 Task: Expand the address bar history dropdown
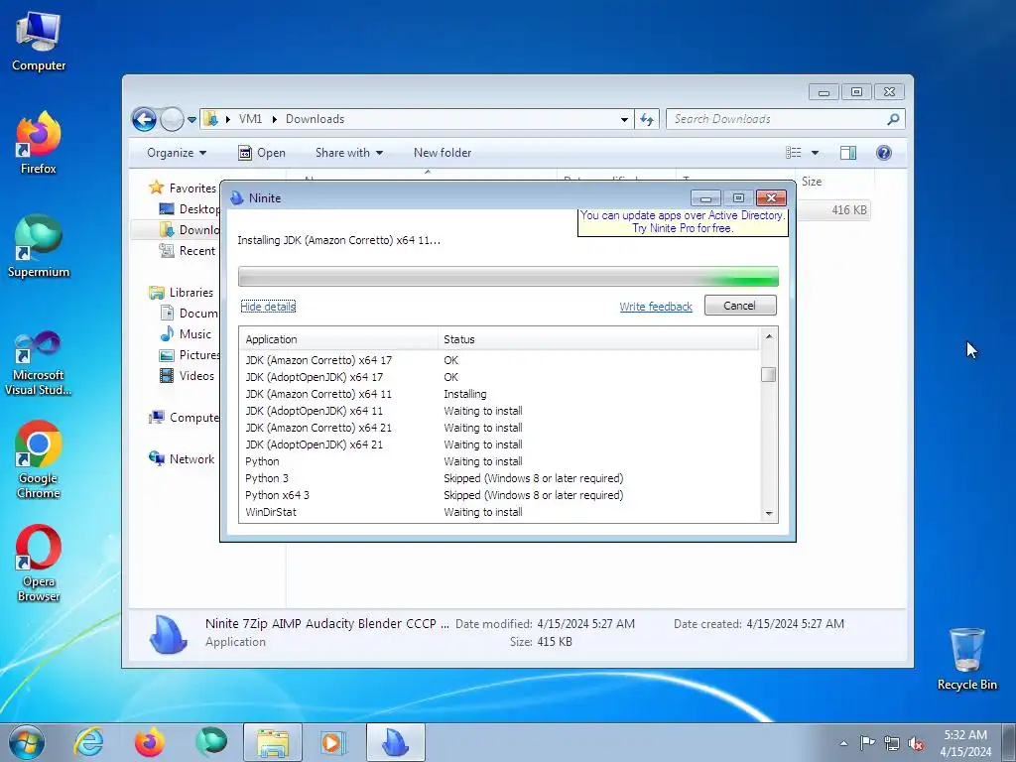624,119
